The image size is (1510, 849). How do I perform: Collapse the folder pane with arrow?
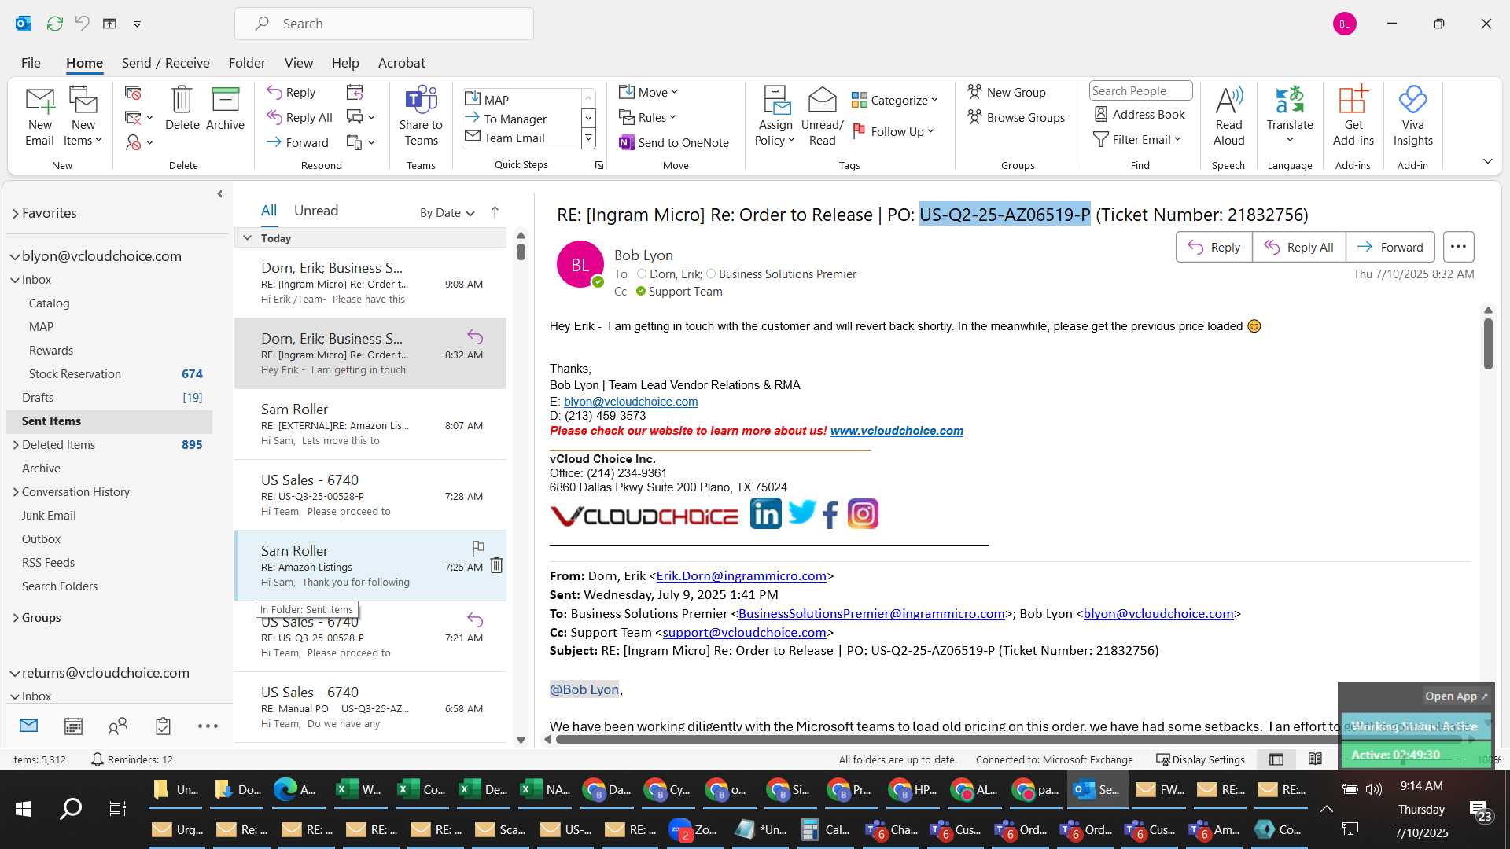pyautogui.click(x=219, y=194)
